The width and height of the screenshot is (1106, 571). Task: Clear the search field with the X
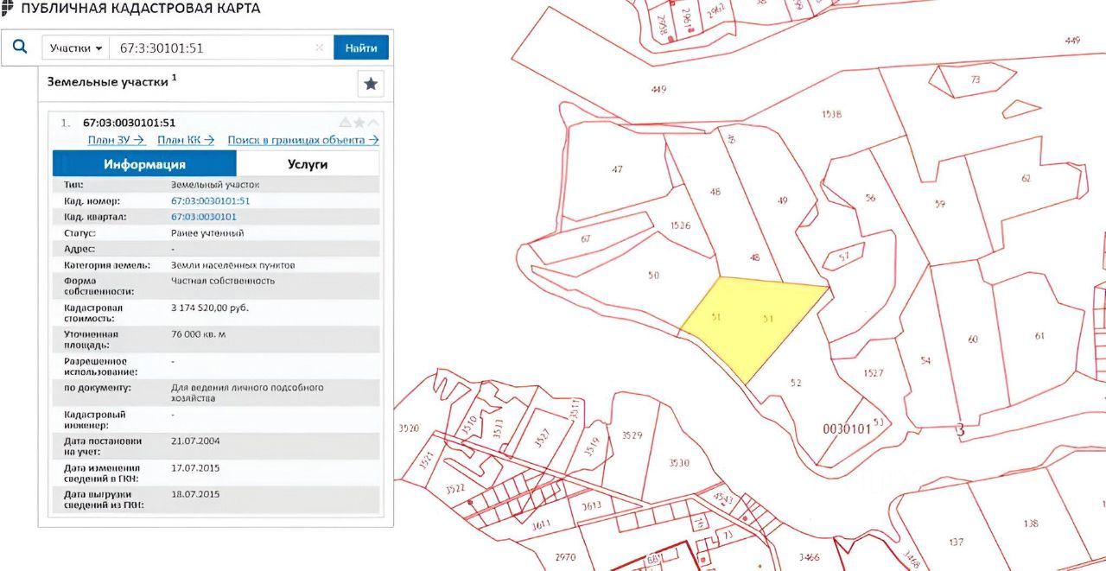pos(319,48)
